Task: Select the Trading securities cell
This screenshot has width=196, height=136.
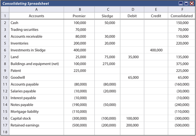Action: pos(36,29)
